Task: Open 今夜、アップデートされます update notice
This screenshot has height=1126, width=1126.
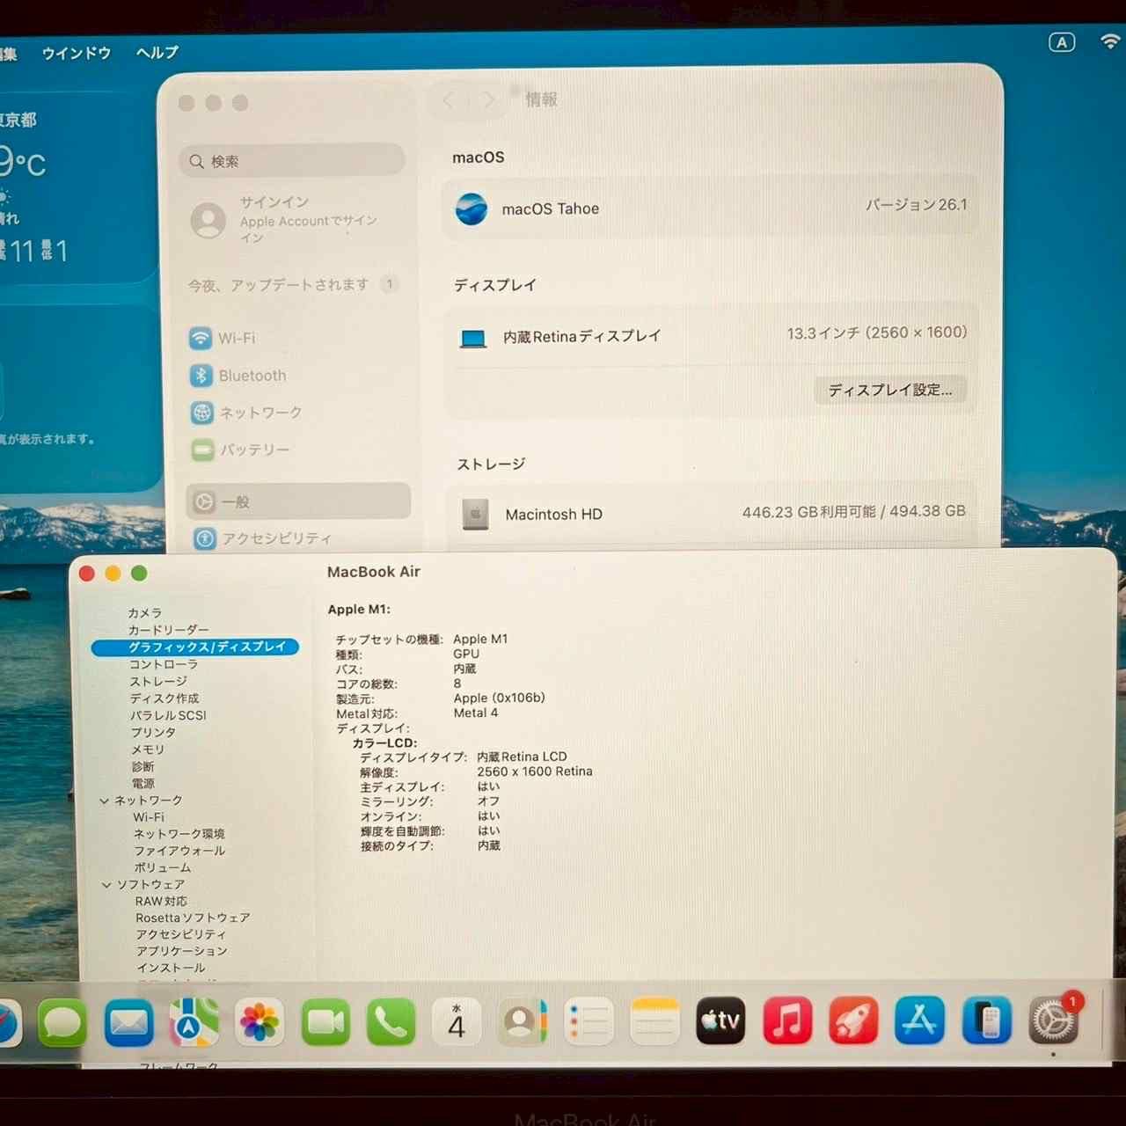Action: (x=293, y=285)
